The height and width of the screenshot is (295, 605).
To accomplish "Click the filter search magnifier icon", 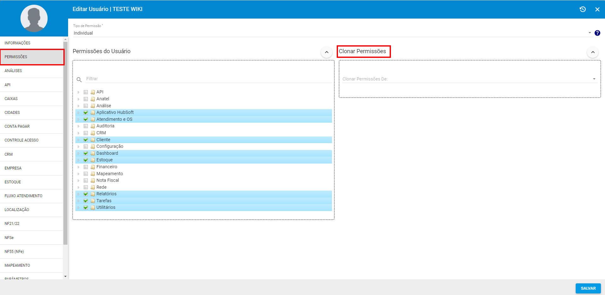I will coord(79,80).
